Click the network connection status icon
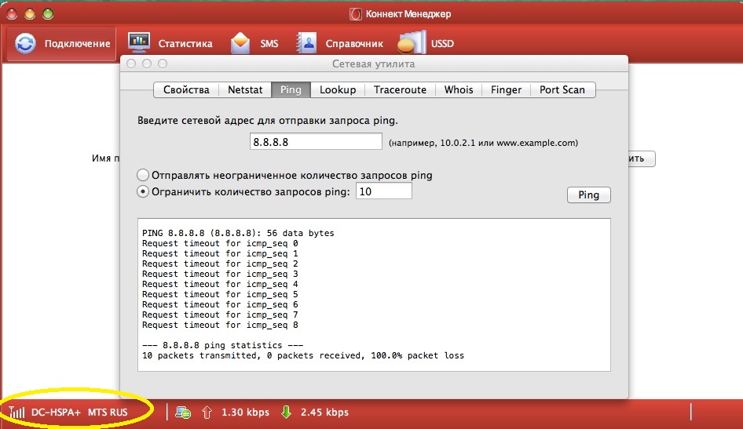The width and height of the screenshot is (743, 429). (183, 413)
